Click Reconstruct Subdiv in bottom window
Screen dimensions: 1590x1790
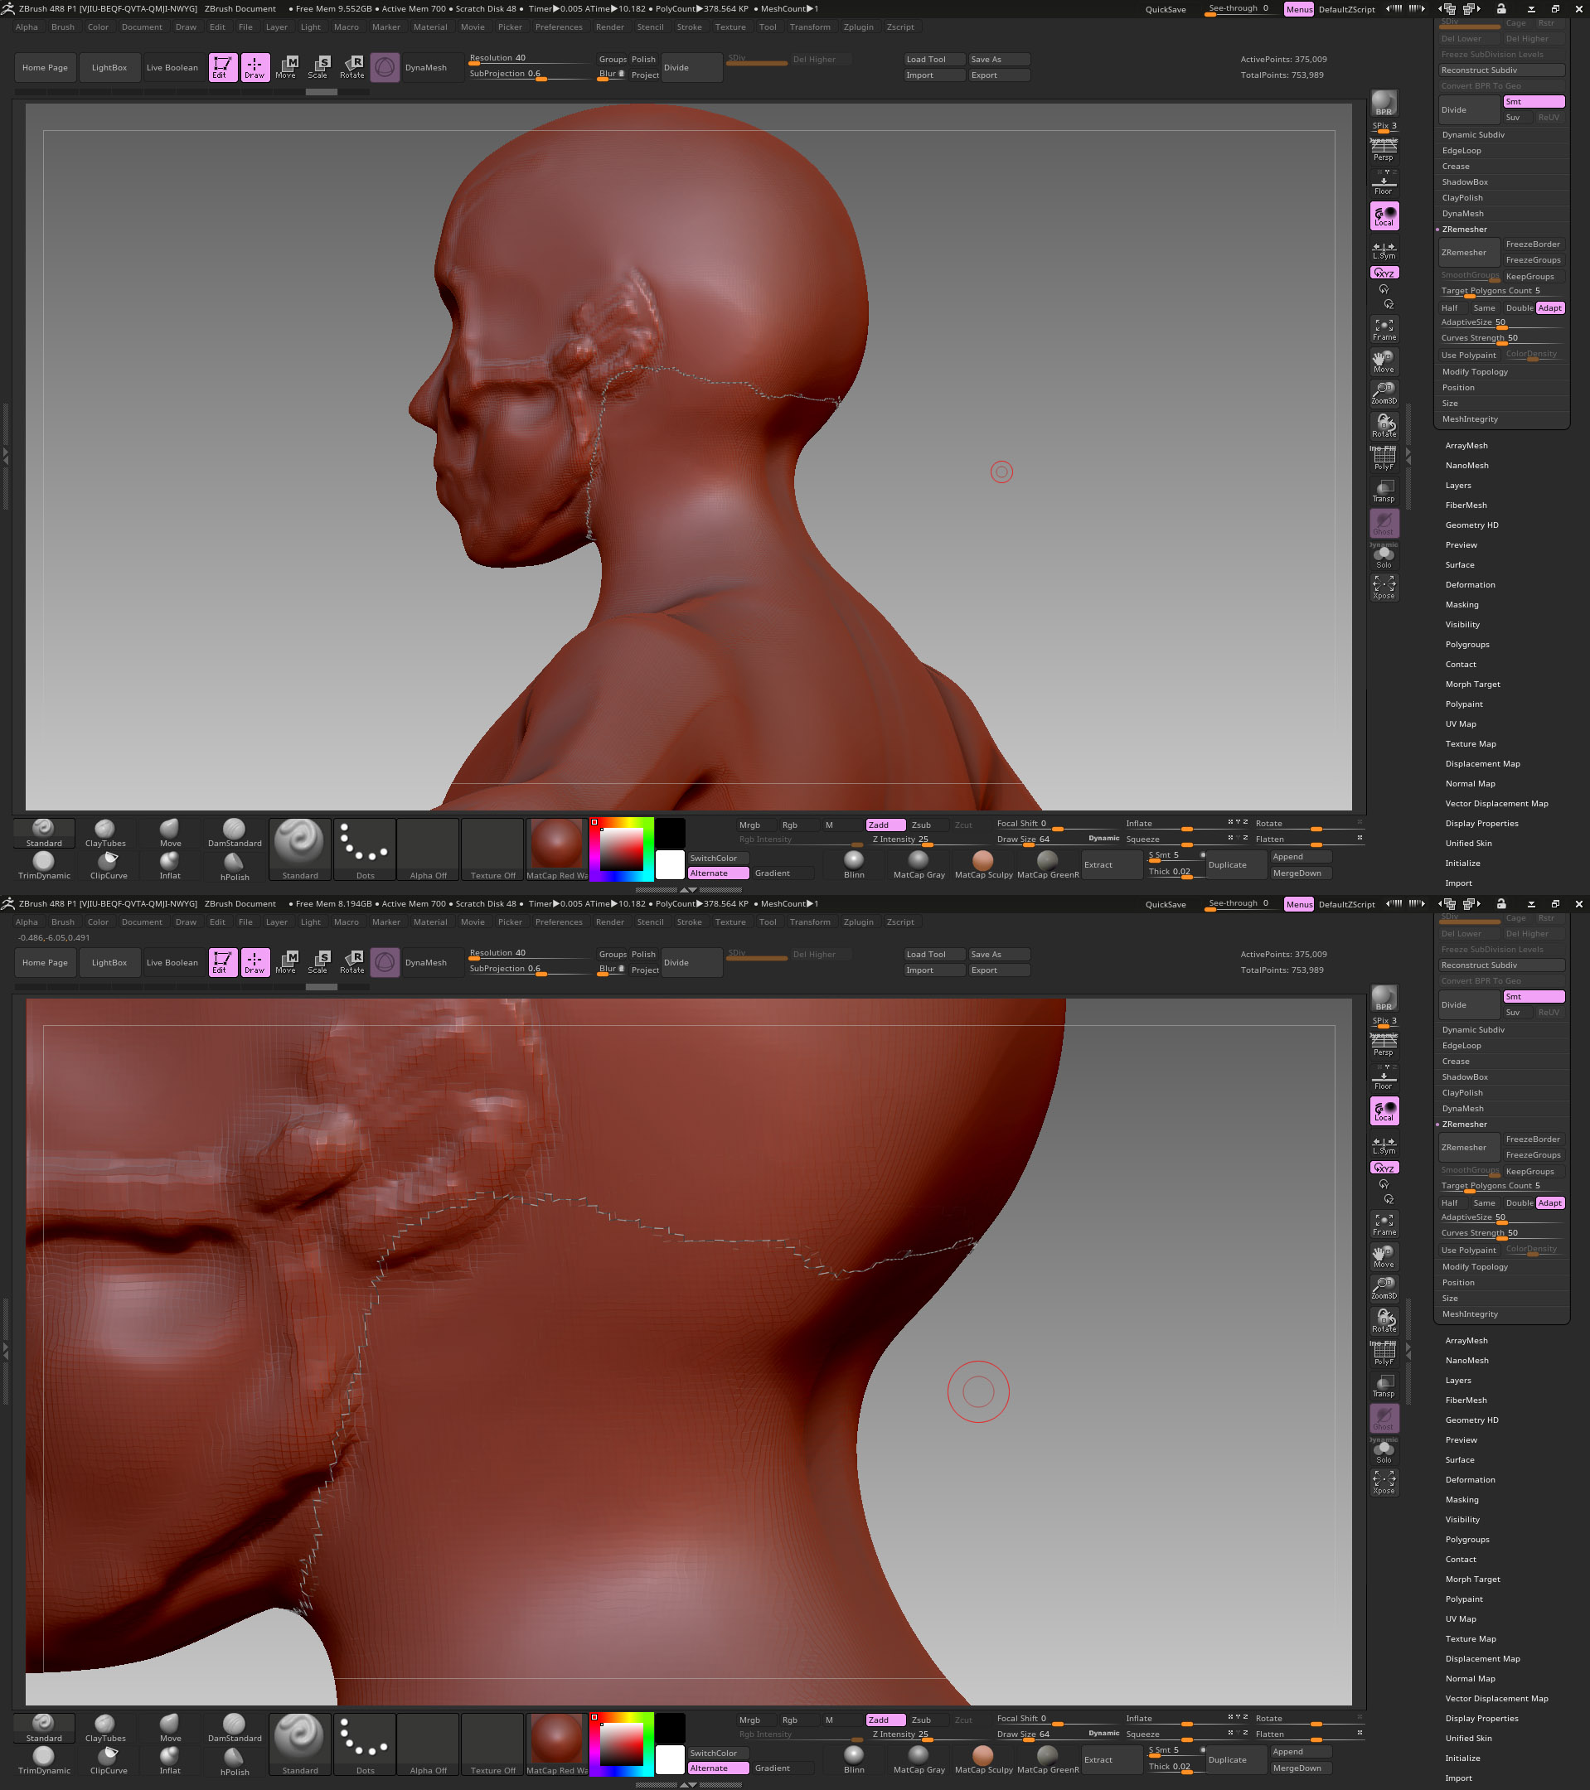(1501, 965)
